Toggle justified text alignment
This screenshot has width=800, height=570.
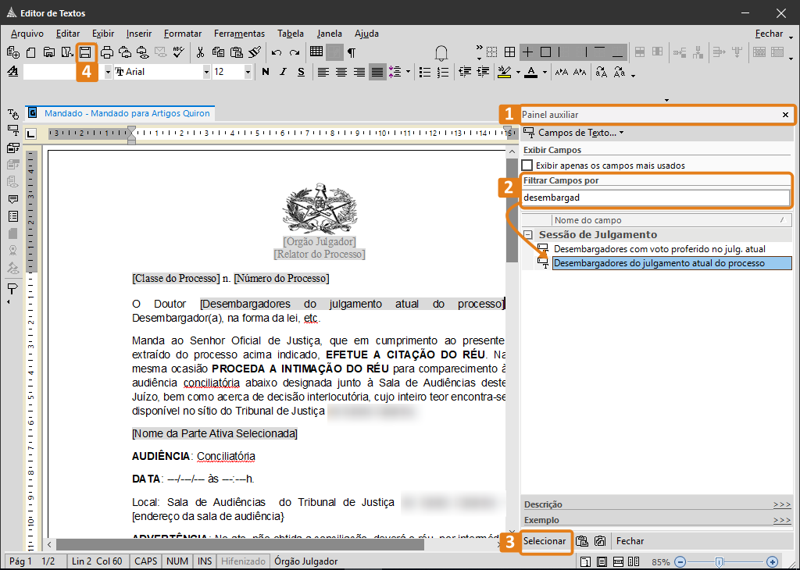pyautogui.click(x=377, y=73)
